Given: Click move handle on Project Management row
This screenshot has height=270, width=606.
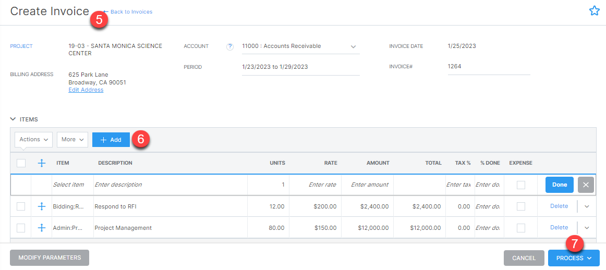Looking at the screenshot, I should tap(42, 228).
